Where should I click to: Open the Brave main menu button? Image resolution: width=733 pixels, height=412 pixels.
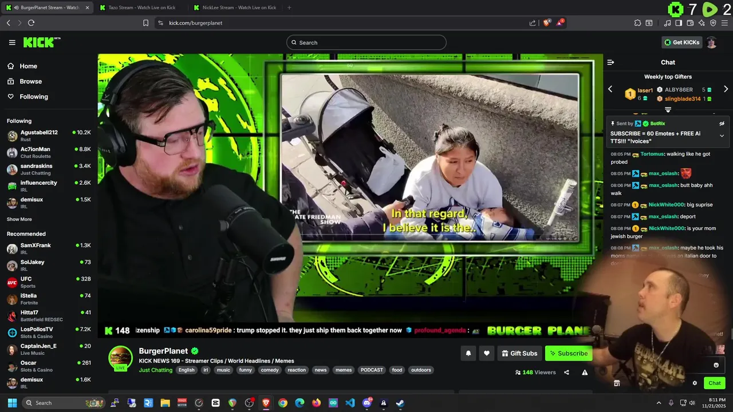point(724,23)
